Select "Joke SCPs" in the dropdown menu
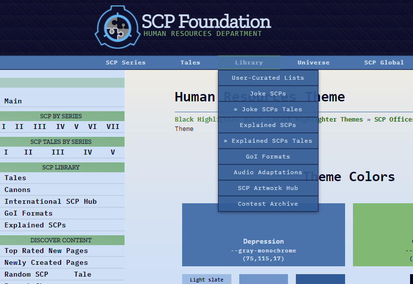This screenshot has width=413, height=284. [268, 93]
